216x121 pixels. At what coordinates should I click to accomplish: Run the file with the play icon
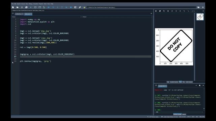[x=31, y=7]
